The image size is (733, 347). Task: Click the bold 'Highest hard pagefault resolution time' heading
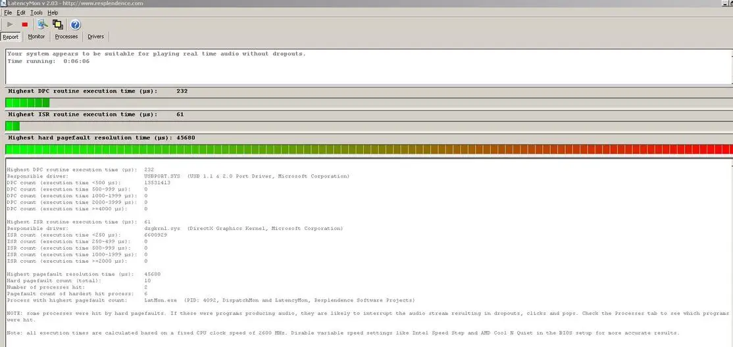click(91, 138)
